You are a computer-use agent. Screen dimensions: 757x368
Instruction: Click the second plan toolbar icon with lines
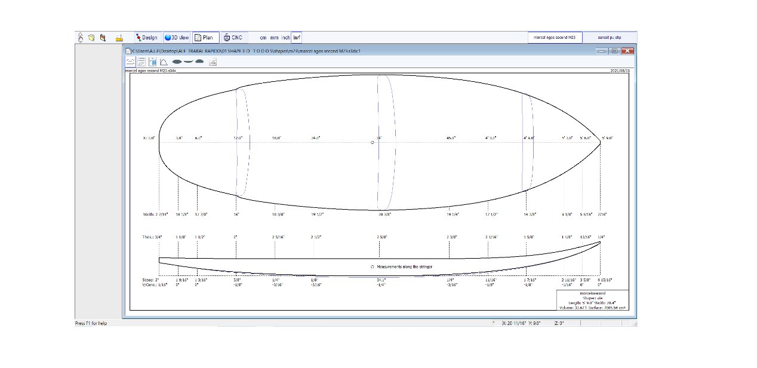141,61
